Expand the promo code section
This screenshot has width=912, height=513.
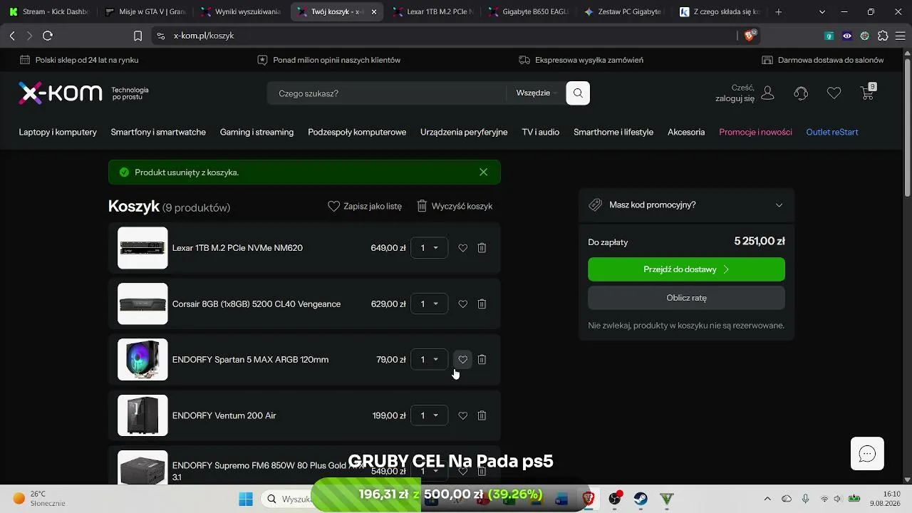tap(686, 205)
